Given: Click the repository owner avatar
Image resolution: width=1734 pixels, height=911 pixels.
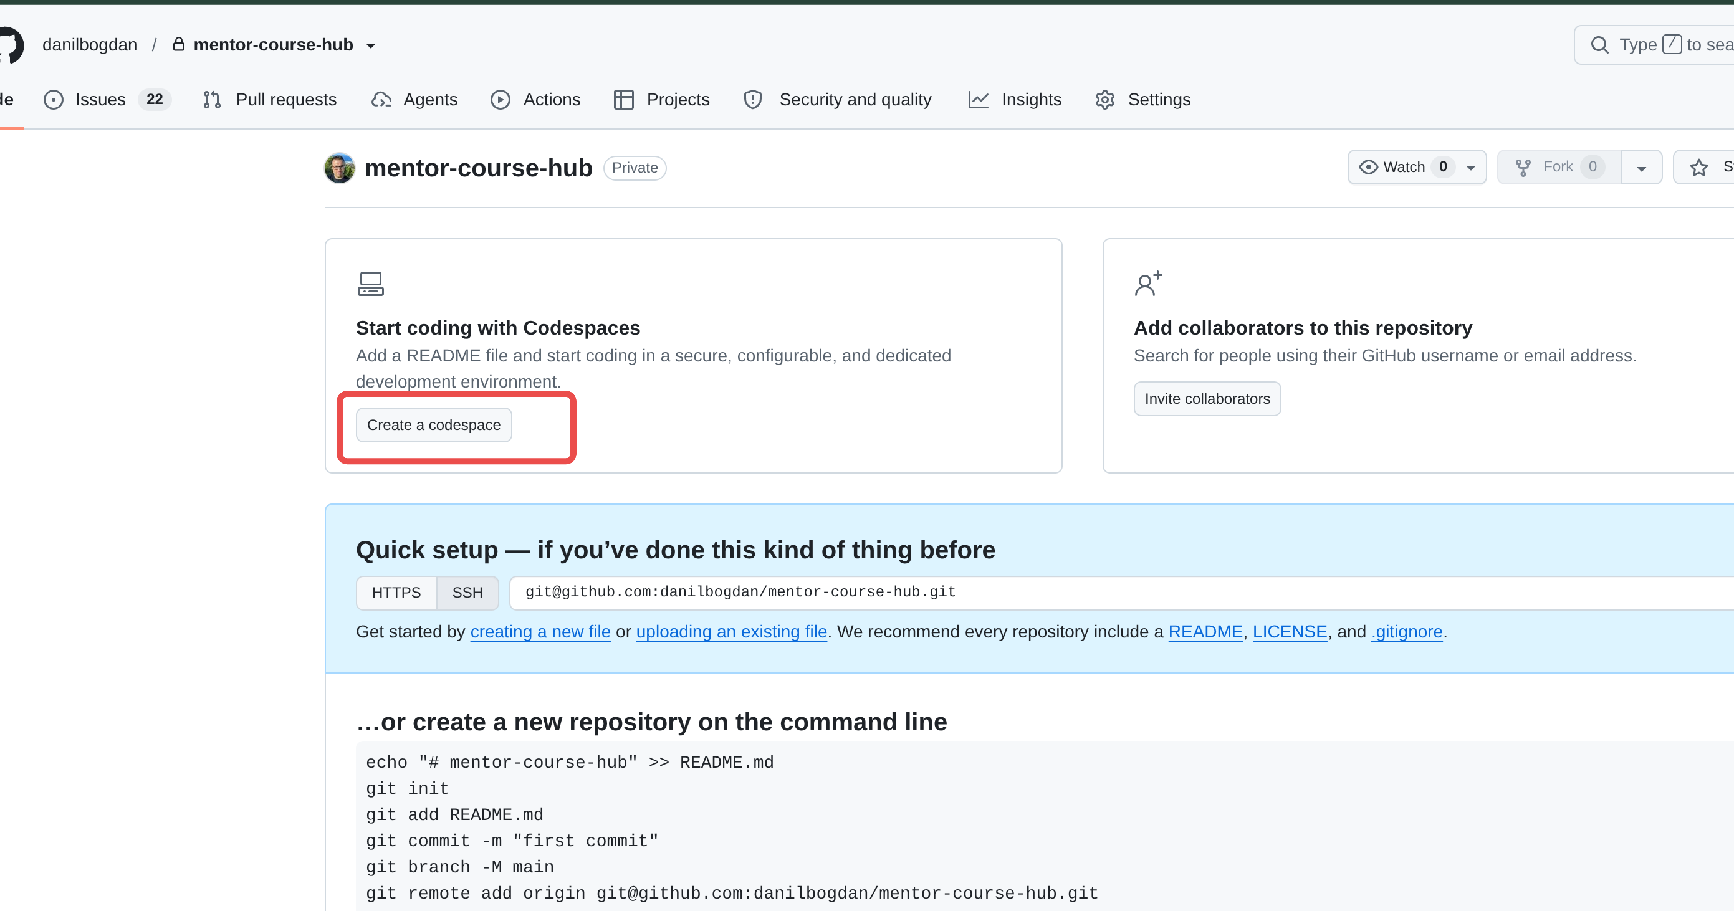Looking at the screenshot, I should pos(340,168).
